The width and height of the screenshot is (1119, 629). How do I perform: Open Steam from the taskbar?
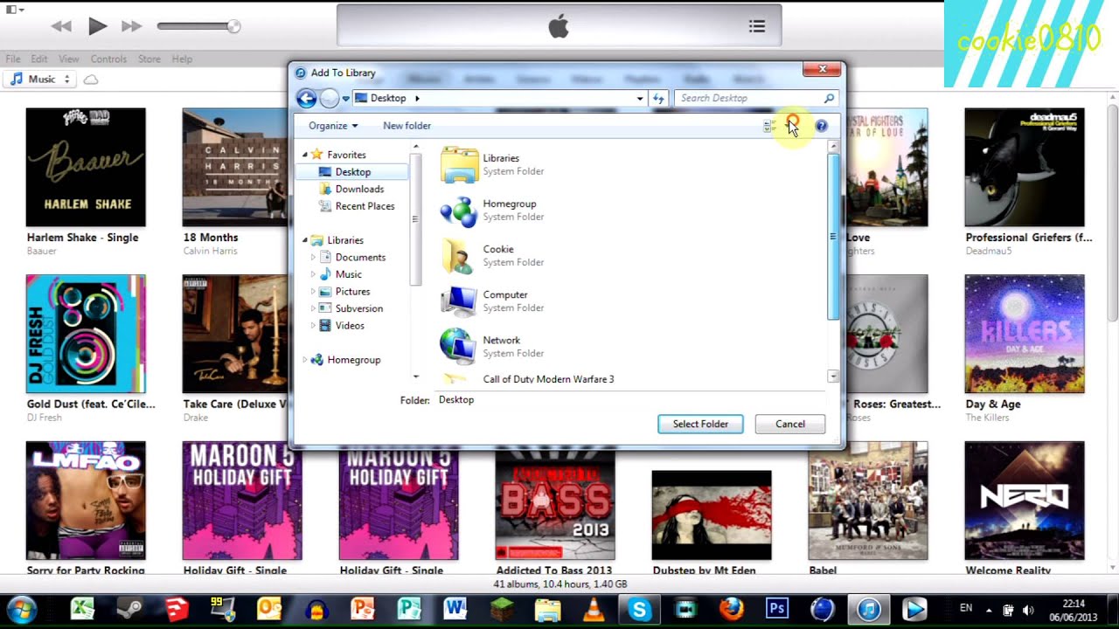(129, 609)
